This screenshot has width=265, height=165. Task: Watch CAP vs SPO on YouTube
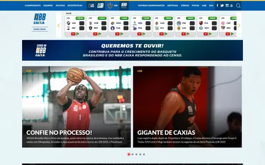coord(227,34)
